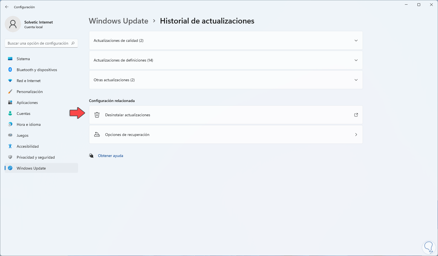Image resolution: width=438 pixels, height=256 pixels.
Task: Click the Obtener ayuda link
Action: [x=111, y=156]
